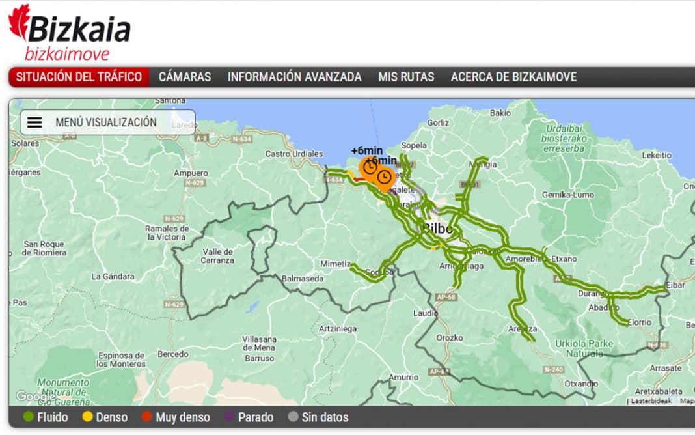Click the upper-left orange clock delay marker
Image resolution: width=695 pixels, height=435 pixels.
click(x=369, y=167)
